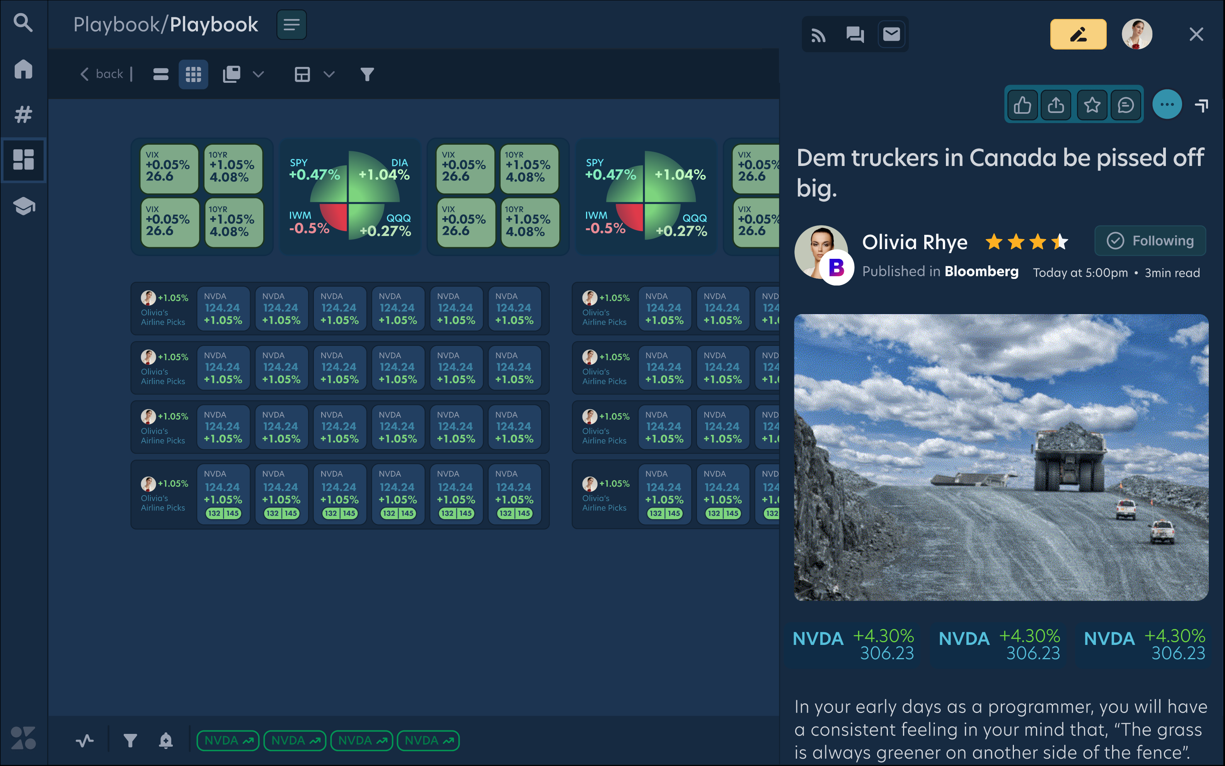Screen dimensions: 1225x766
Task: Select the home icon in sidebar
Action: 23,70
